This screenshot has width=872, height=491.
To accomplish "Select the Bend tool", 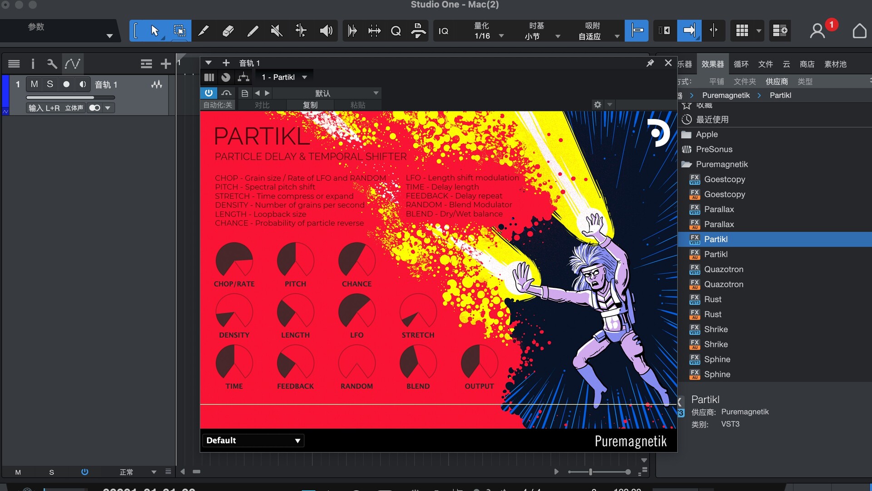I will [301, 31].
